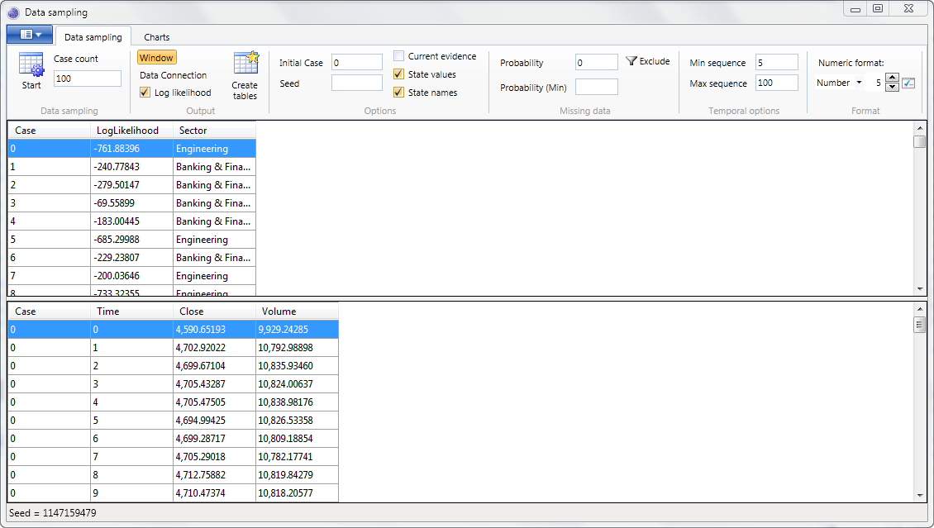Open the application menu icon top-left

[x=29, y=35]
